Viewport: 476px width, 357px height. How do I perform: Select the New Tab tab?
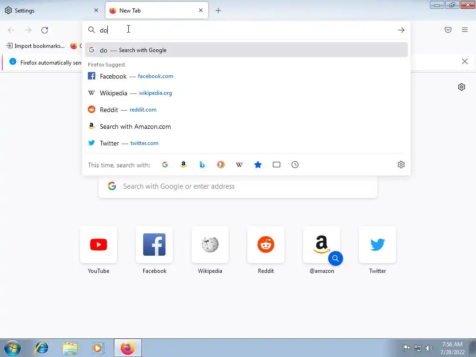point(157,11)
